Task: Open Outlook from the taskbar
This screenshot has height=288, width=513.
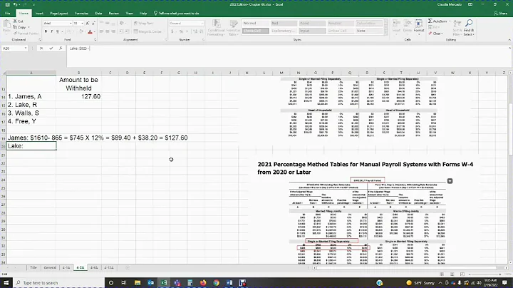Action: pos(150,283)
